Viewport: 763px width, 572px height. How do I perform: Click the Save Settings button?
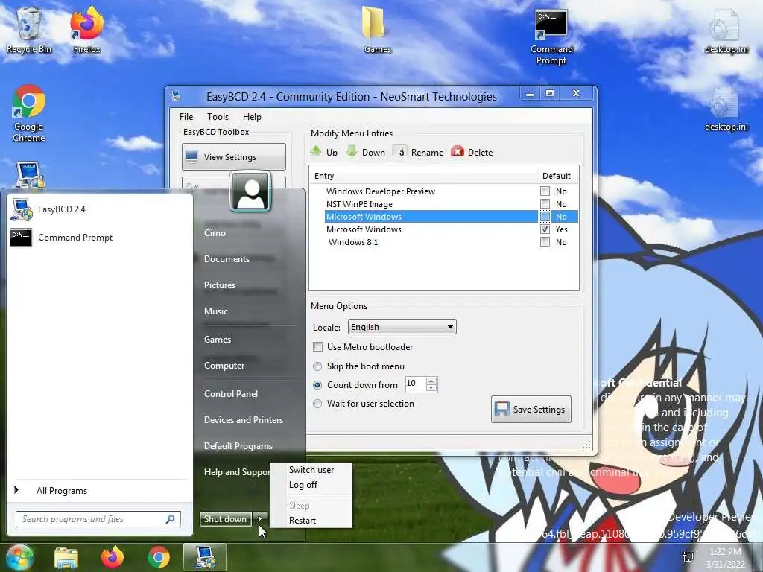pyautogui.click(x=531, y=410)
